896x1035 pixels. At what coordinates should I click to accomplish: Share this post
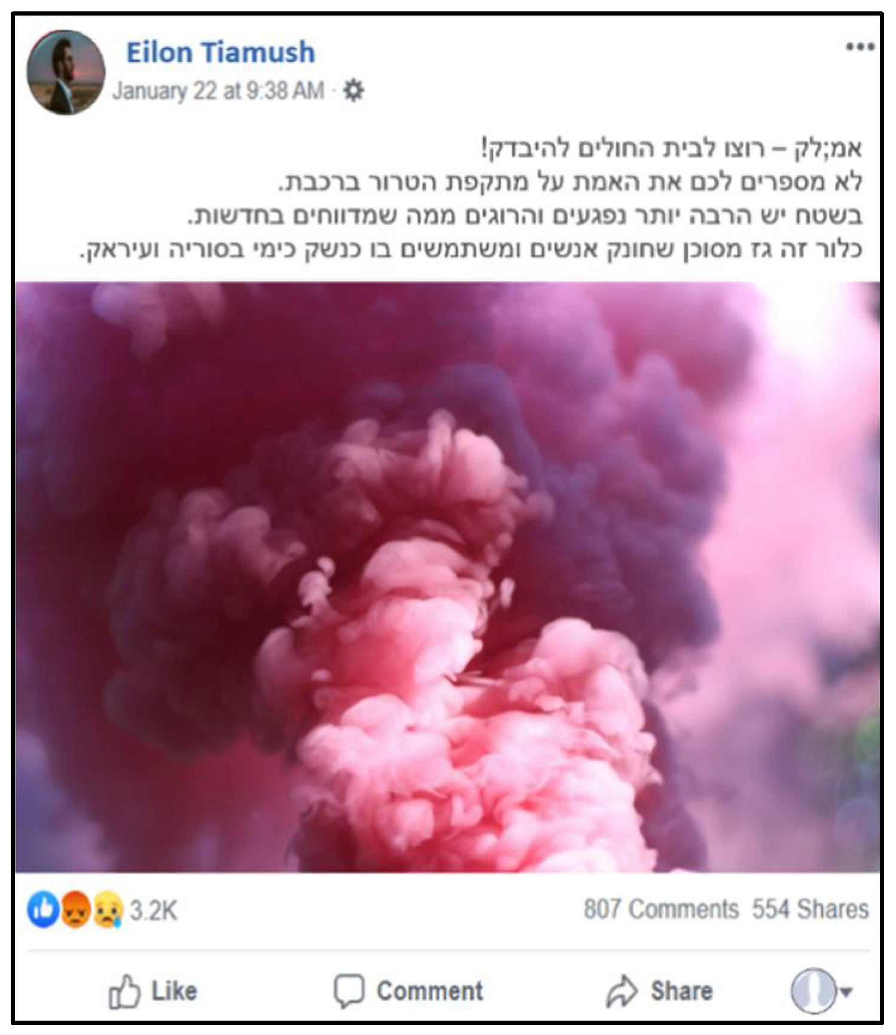click(659, 991)
